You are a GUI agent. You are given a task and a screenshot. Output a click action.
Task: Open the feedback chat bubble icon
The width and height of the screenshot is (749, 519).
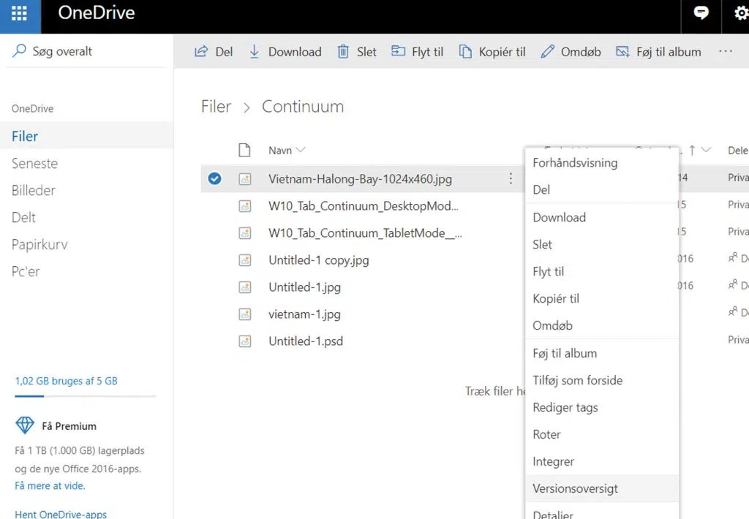pyautogui.click(x=701, y=13)
